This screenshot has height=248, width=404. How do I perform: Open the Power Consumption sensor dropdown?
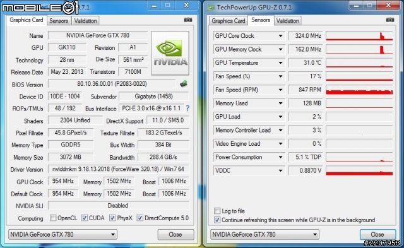(280, 157)
